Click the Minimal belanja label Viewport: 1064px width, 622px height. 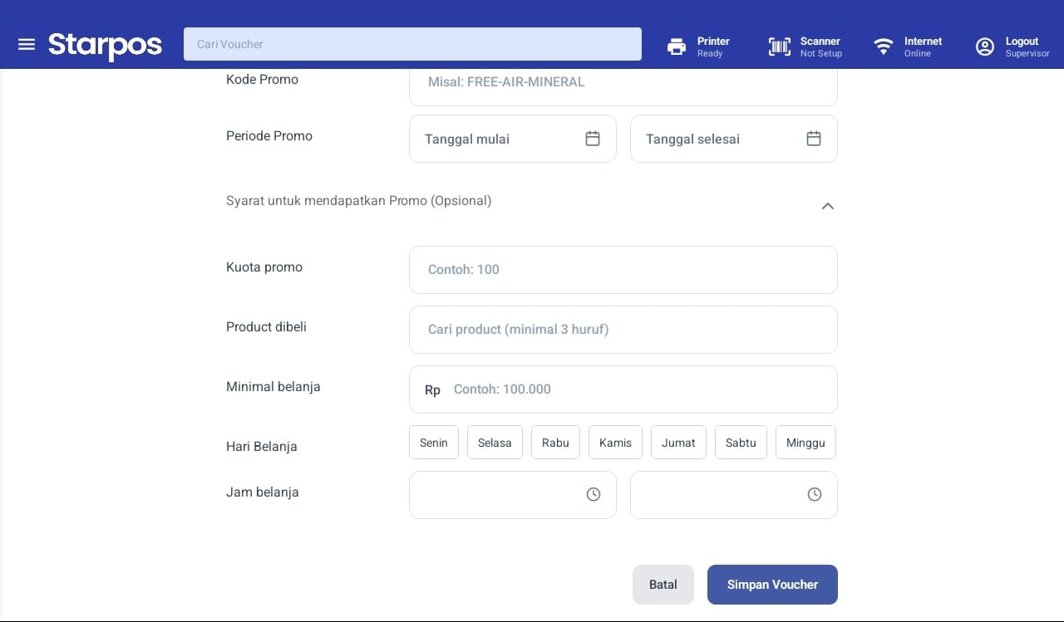point(273,387)
